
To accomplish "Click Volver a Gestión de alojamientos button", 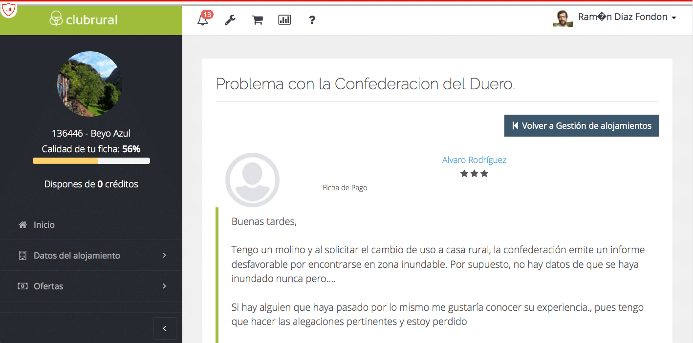I will [582, 126].
